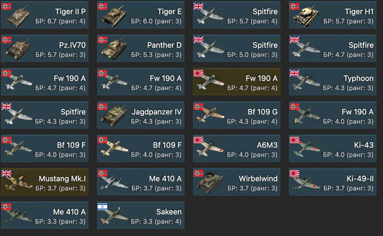This screenshot has height=236, width=383.
Task: Click the Tiger H1 tank thumbnail
Action: [x=305, y=16]
